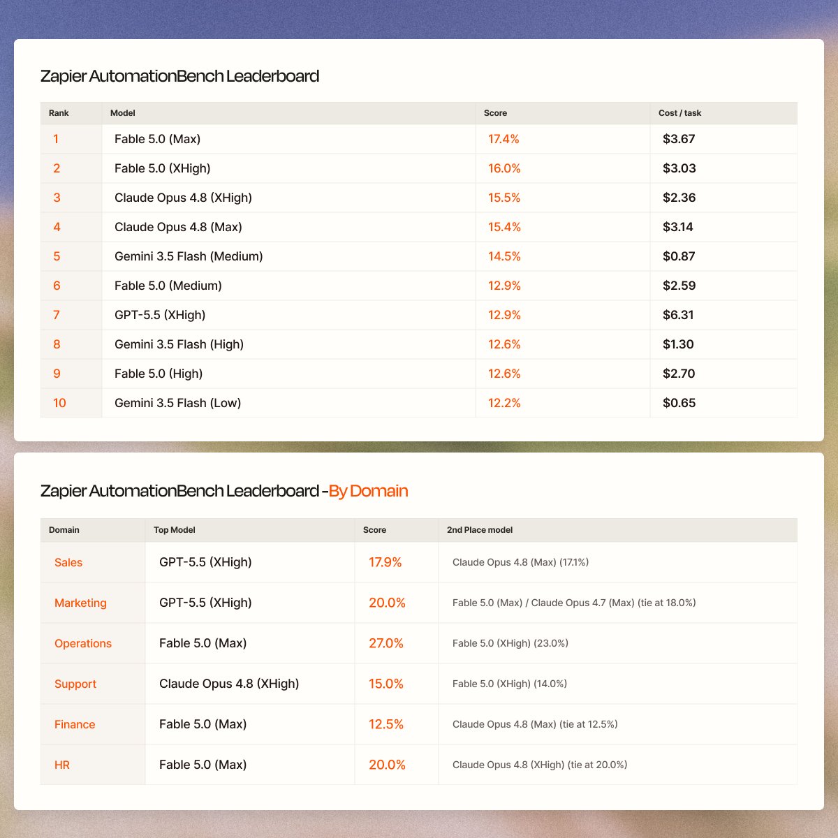The image size is (838, 838).
Task: Click 'Fable 5.0 (XHigh) (14.0%)' second place
Action: tap(510, 684)
